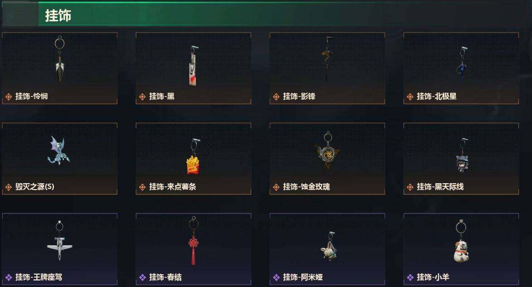This screenshot has height=287, width=532.
Task: Click the purple rarity diamond beside 挂饰-春结
Action: (142, 277)
